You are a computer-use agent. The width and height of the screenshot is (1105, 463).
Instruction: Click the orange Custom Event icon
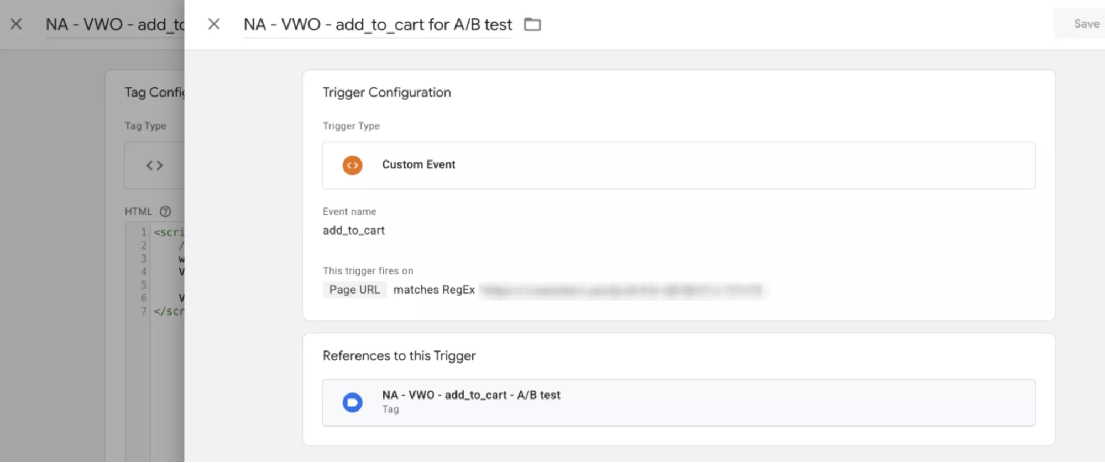[x=352, y=165]
